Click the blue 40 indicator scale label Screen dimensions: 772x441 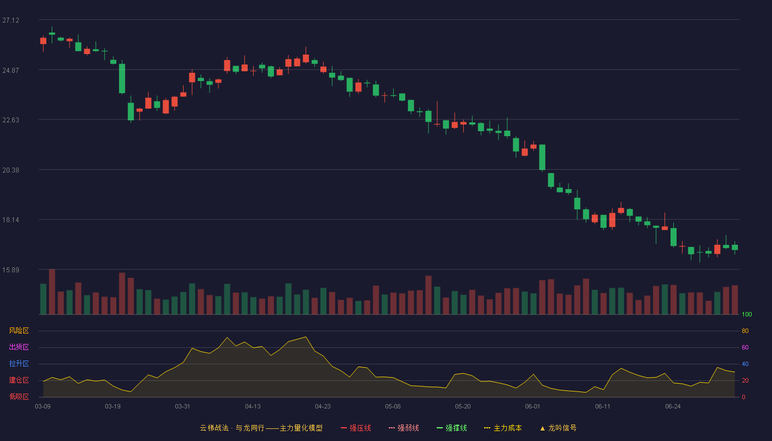point(746,364)
